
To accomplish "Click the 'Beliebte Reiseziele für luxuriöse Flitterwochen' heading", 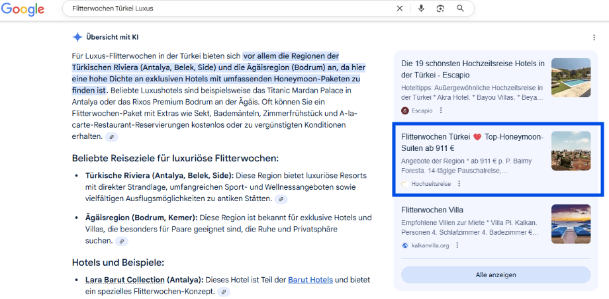I will 175,159.
